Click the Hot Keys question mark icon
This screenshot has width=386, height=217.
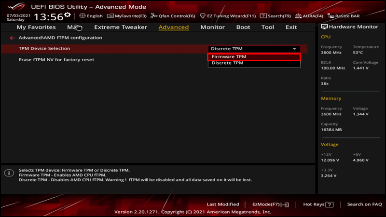click(x=330, y=204)
